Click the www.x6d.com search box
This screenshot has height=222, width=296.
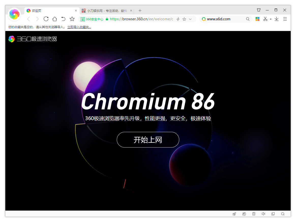coord(225,19)
